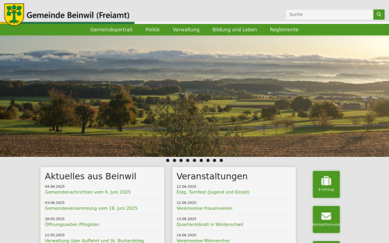
Task: Click the Gemeinde Beinwil (Freiamt) title
Action: 78,15
